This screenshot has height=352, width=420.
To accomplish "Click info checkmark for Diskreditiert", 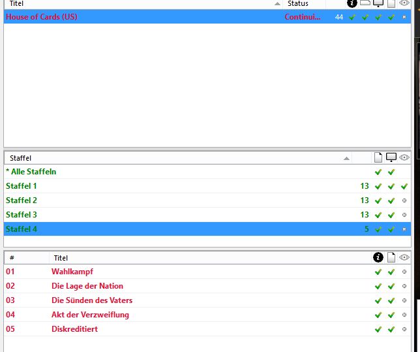I will pyautogui.click(x=378, y=329).
